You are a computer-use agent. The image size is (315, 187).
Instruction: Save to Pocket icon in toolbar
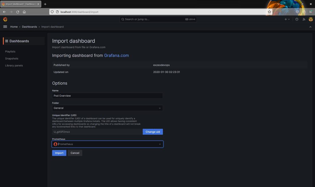[297, 12]
